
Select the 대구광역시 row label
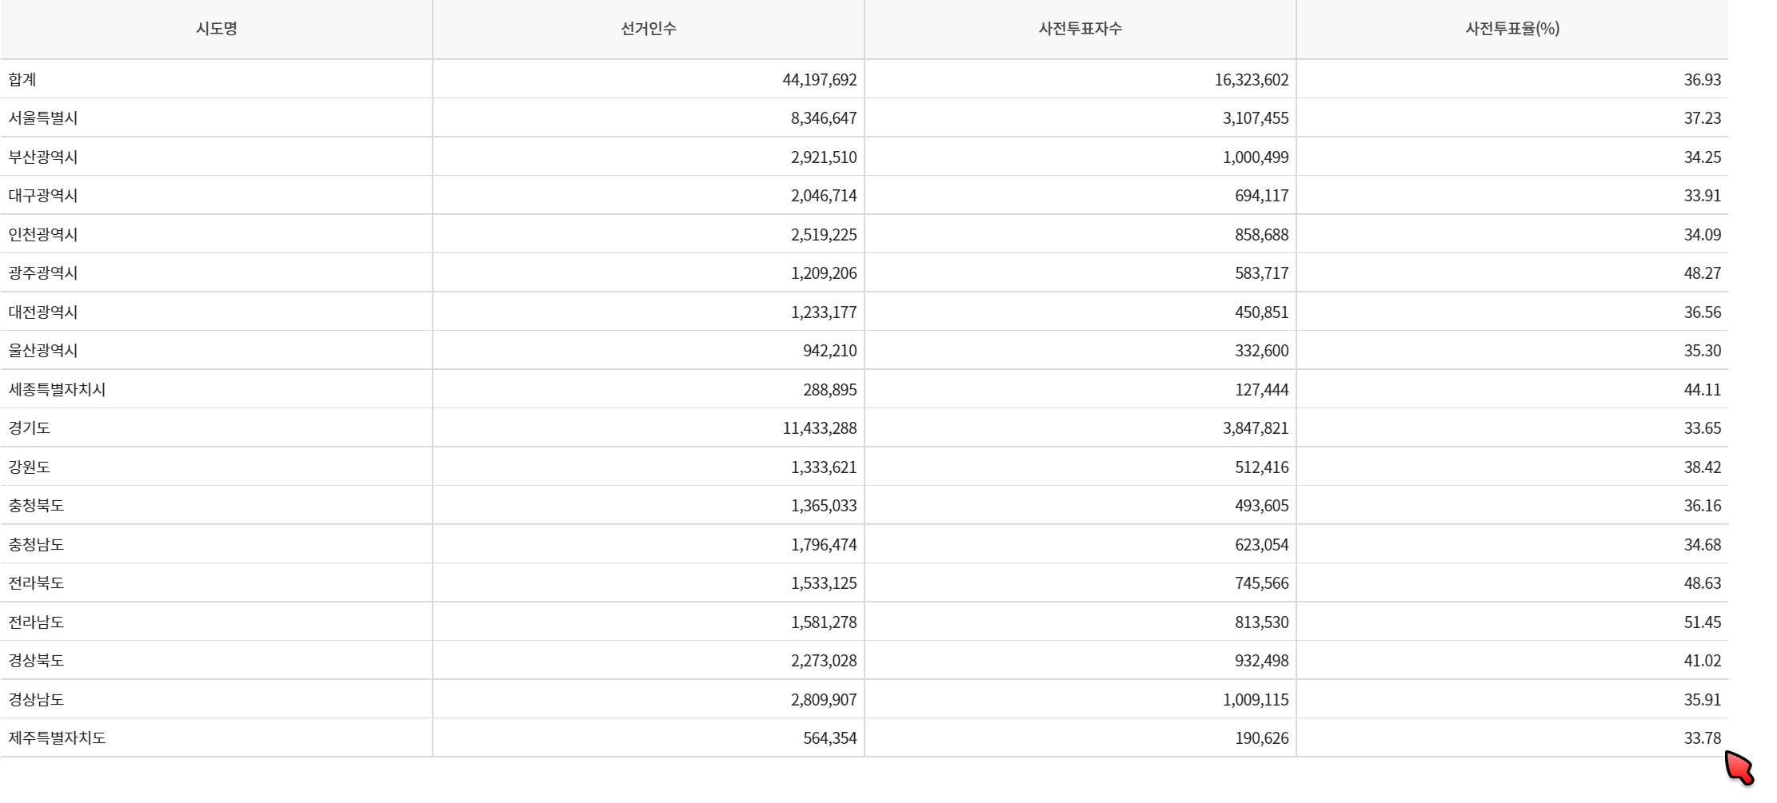[43, 196]
